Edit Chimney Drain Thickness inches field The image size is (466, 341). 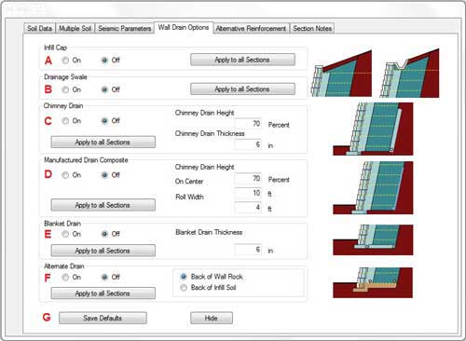(x=248, y=144)
